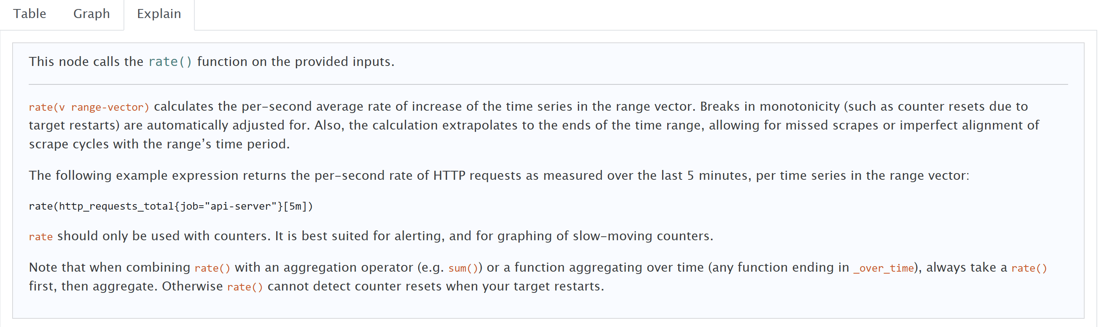Click the phrase "function on the provided inputs"
Image resolution: width=1098 pixels, height=327 pixels.
[x=295, y=62]
